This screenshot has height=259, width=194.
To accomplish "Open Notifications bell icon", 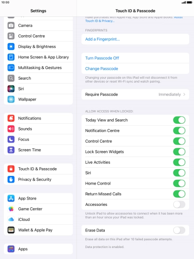I will (11, 118).
